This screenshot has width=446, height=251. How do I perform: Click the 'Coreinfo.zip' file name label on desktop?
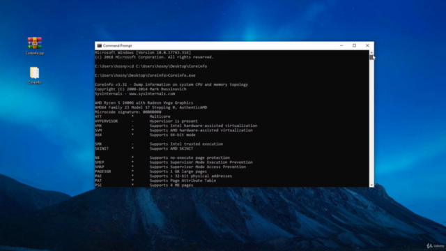pyautogui.click(x=35, y=53)
